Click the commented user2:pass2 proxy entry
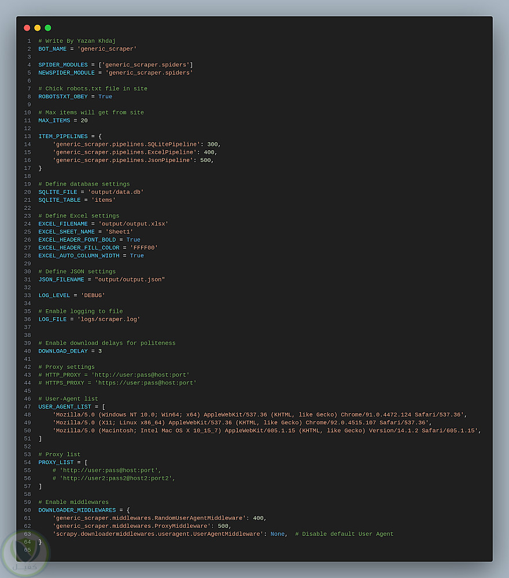Viewport: 509px width, 578px height. tap(114, 479)
